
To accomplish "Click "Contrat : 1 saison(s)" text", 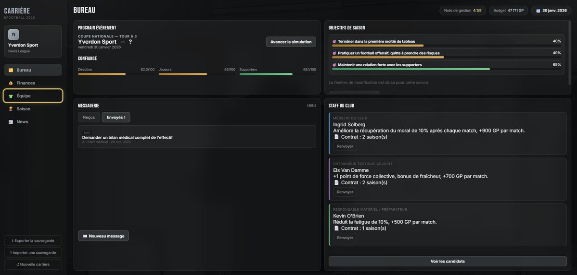I will [x=363, y=228].
